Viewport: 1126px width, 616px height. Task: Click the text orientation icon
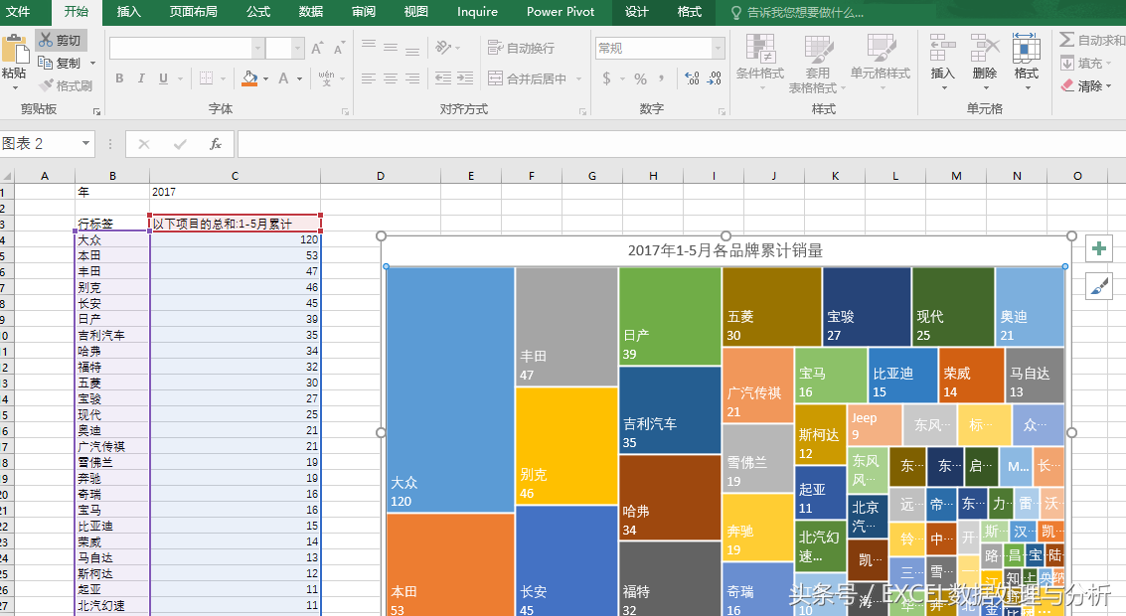click(443, 48)
